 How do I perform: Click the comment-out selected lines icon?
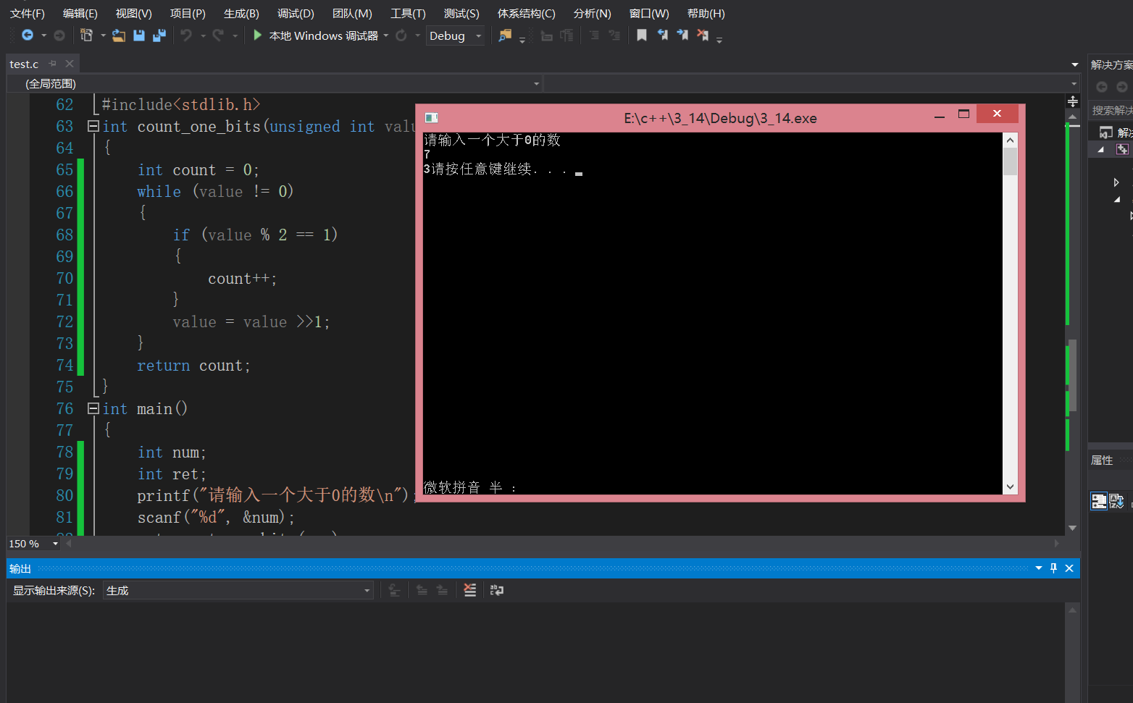(x=594, y=35)
